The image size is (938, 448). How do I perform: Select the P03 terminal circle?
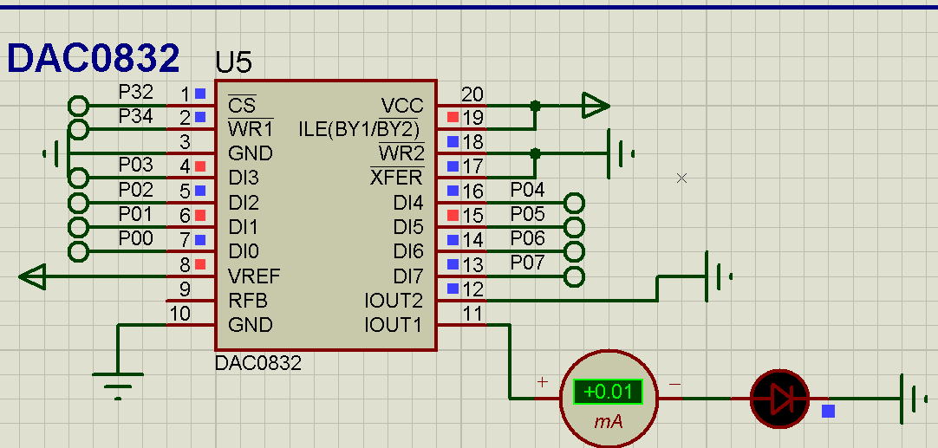pyautogui.click(x=78, y=179)
